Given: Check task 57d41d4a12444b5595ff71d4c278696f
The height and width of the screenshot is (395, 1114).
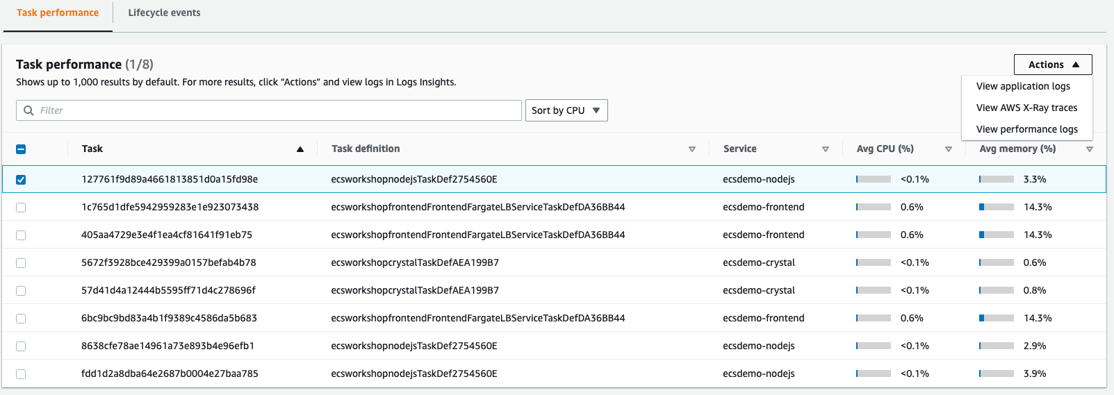Looking at the screenshot, I should pyautogui.click(x=21, y=290).
